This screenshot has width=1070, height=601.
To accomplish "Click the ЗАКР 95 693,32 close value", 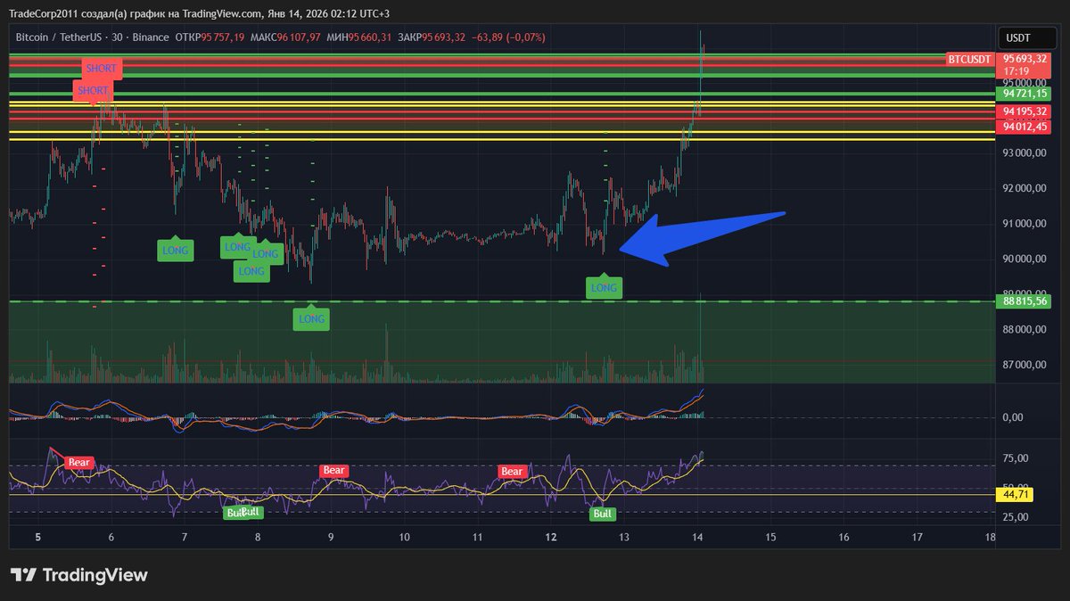I will tap(432, 37).
